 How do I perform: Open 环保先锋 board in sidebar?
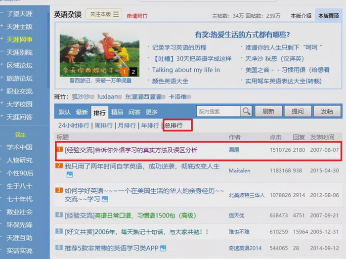[x=19, y=224]
